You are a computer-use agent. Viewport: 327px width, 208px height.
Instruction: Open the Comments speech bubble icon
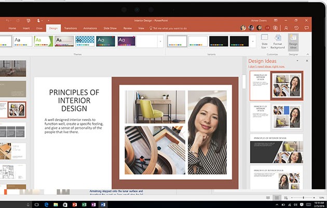(x=307, y=28)
